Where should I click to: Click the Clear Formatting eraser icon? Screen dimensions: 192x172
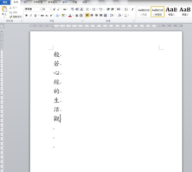coord(72,9)
